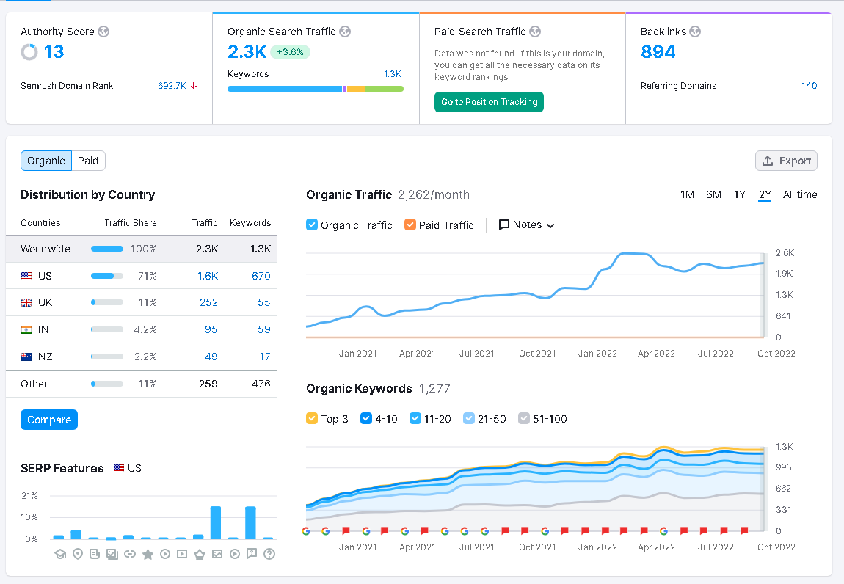The width and height of the screenshot is (844, 584).
Task: Switch to the Paid tab
Action: click(88, 161)
